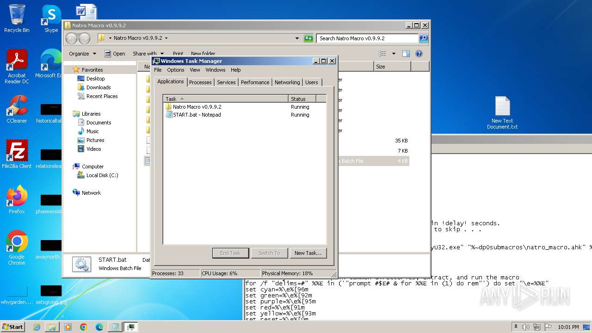Switch to the Users tab
Screen dimensions: 592x333
pos(312,82)
